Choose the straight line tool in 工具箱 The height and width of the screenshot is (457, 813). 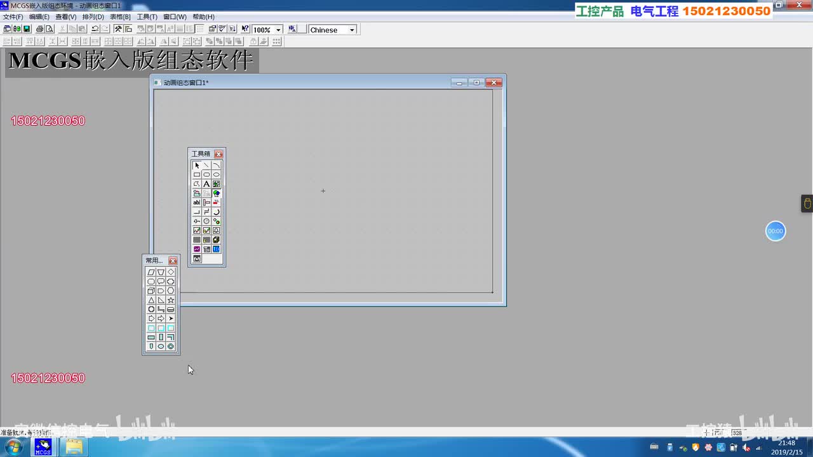click(x=206, y=165)
